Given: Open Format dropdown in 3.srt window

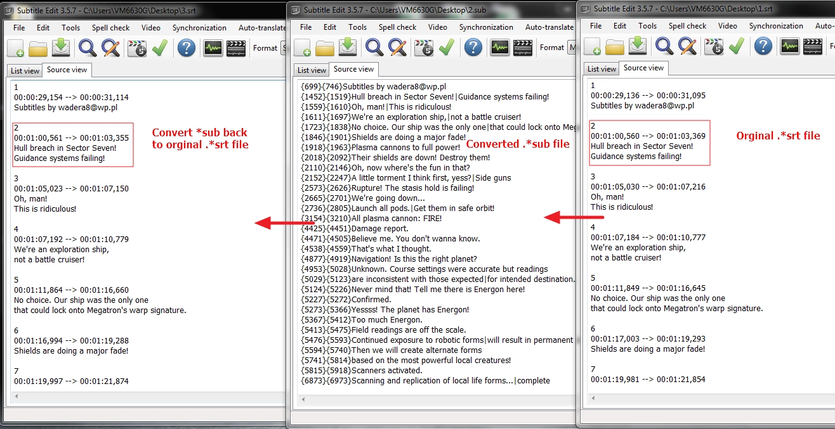Looking at the screenshot, I should click(x=283, y=48).
